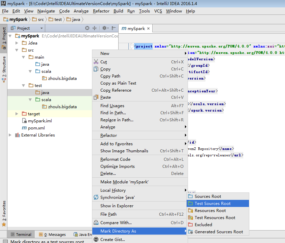The height and width of the screenshot is (243, 285).
Task: Select Test Sources Root option
Action: point(218,203)
